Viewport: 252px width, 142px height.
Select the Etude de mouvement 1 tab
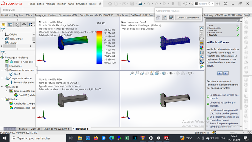(56, 129)
